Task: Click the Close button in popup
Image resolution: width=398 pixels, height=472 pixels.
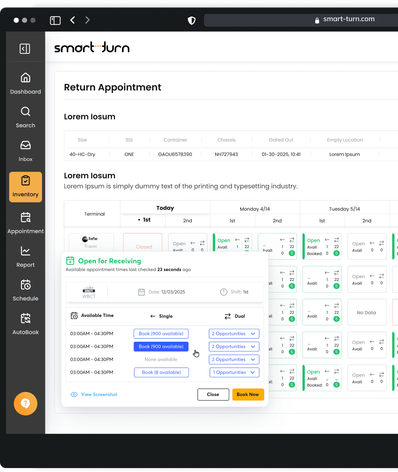Action: (213, 394)
